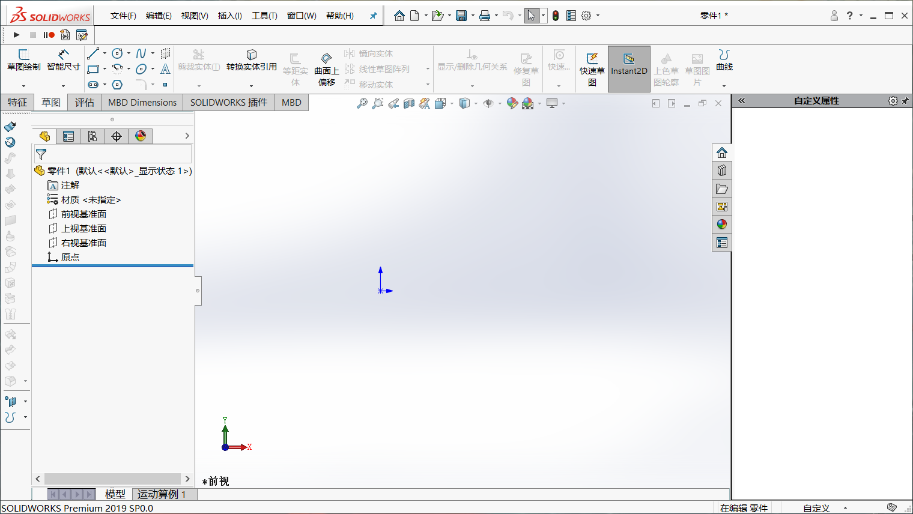
Task: Choose the Straight Slot tool
Action: point(93,85)
